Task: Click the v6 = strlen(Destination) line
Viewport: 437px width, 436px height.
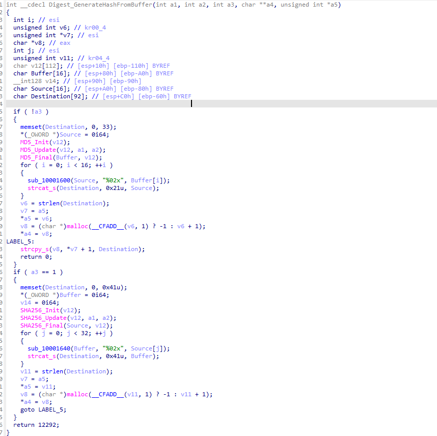Action: pyautogui.click(x=65, y=203)
